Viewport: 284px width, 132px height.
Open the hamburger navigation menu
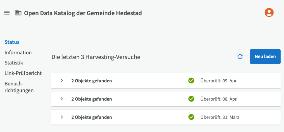7,13
